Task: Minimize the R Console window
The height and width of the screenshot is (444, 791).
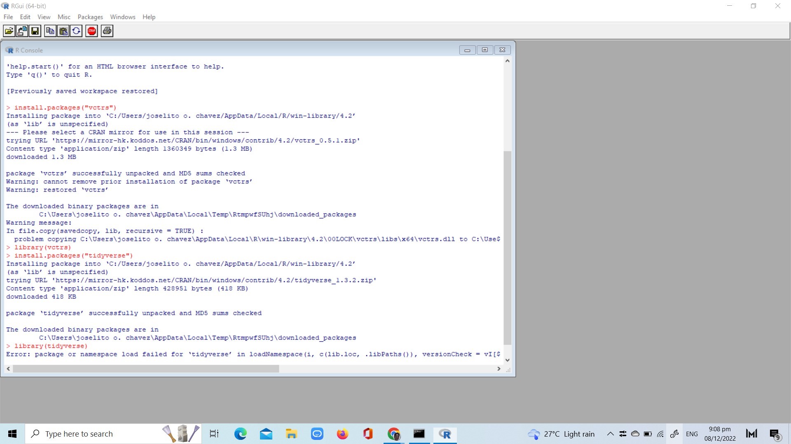Action: click(467, 50)
